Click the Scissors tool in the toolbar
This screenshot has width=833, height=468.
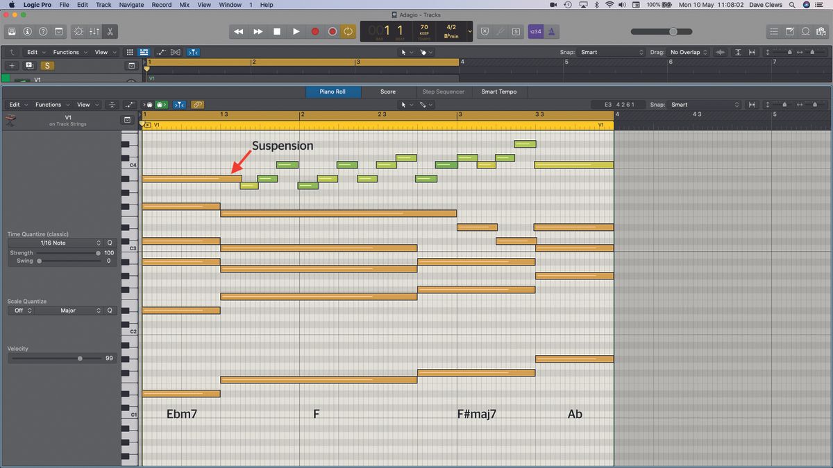point(110,31)
